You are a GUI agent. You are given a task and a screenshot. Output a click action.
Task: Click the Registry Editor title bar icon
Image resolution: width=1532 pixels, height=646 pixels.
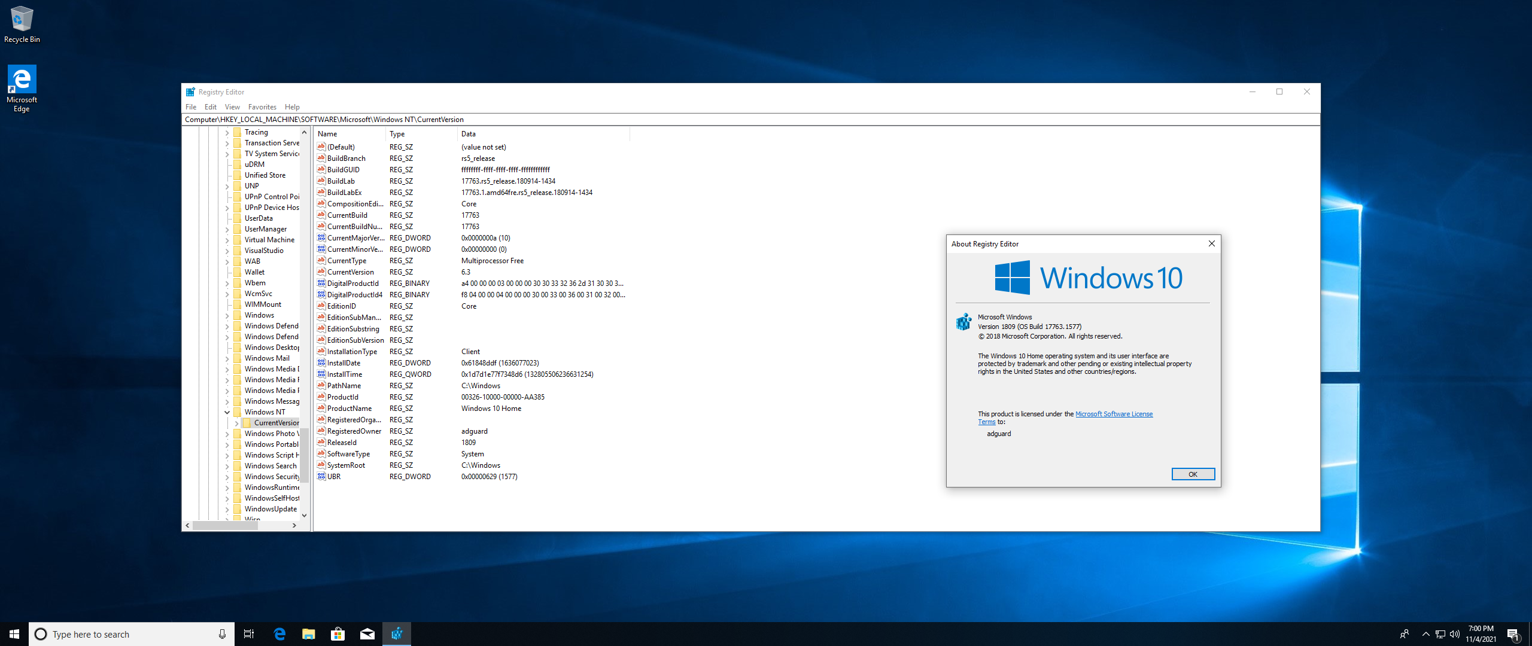190,92
